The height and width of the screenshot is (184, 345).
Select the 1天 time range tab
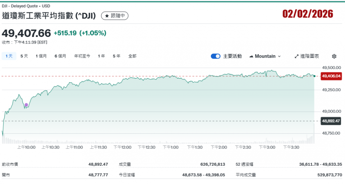pyautogui.click(x=9, y=56)
